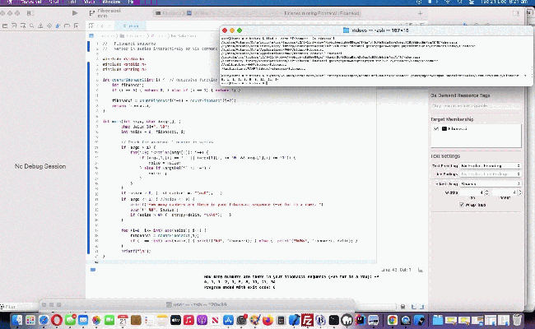The height and width of the screenshot is (329, 535).
Task: Open the Edit menu
Action: tap(72, 2)
